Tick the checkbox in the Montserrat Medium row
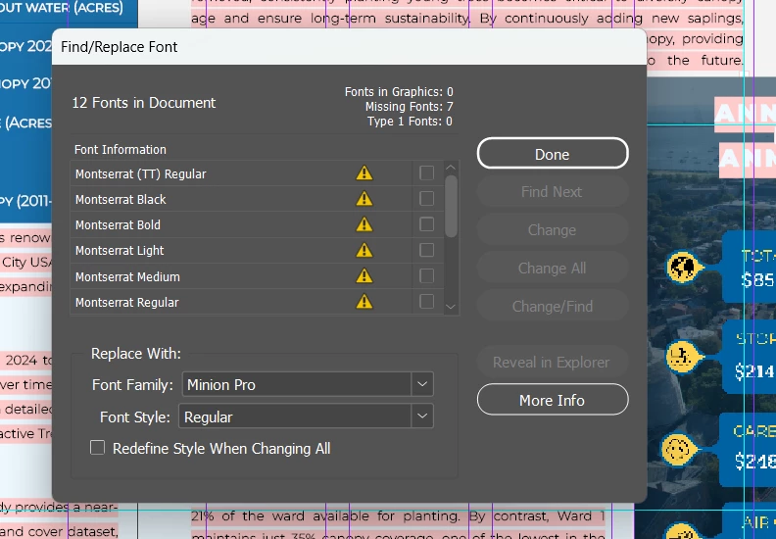Image resolution: width=776 pixels, height=539 pixels. pyautogui.click(x=426, y=275)
